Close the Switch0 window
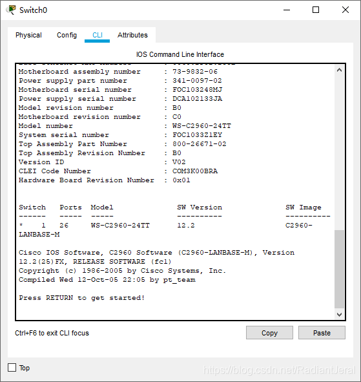Image resolution: width=361 pixels, height=382 pixels. [x=345, y=10]
